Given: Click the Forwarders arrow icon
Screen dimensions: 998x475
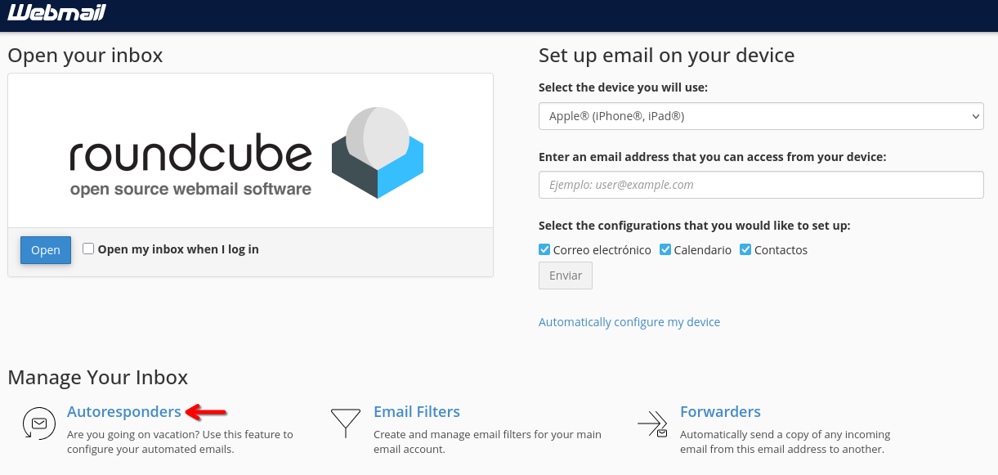Looking at the screenshot, I should tap(652, 423).
